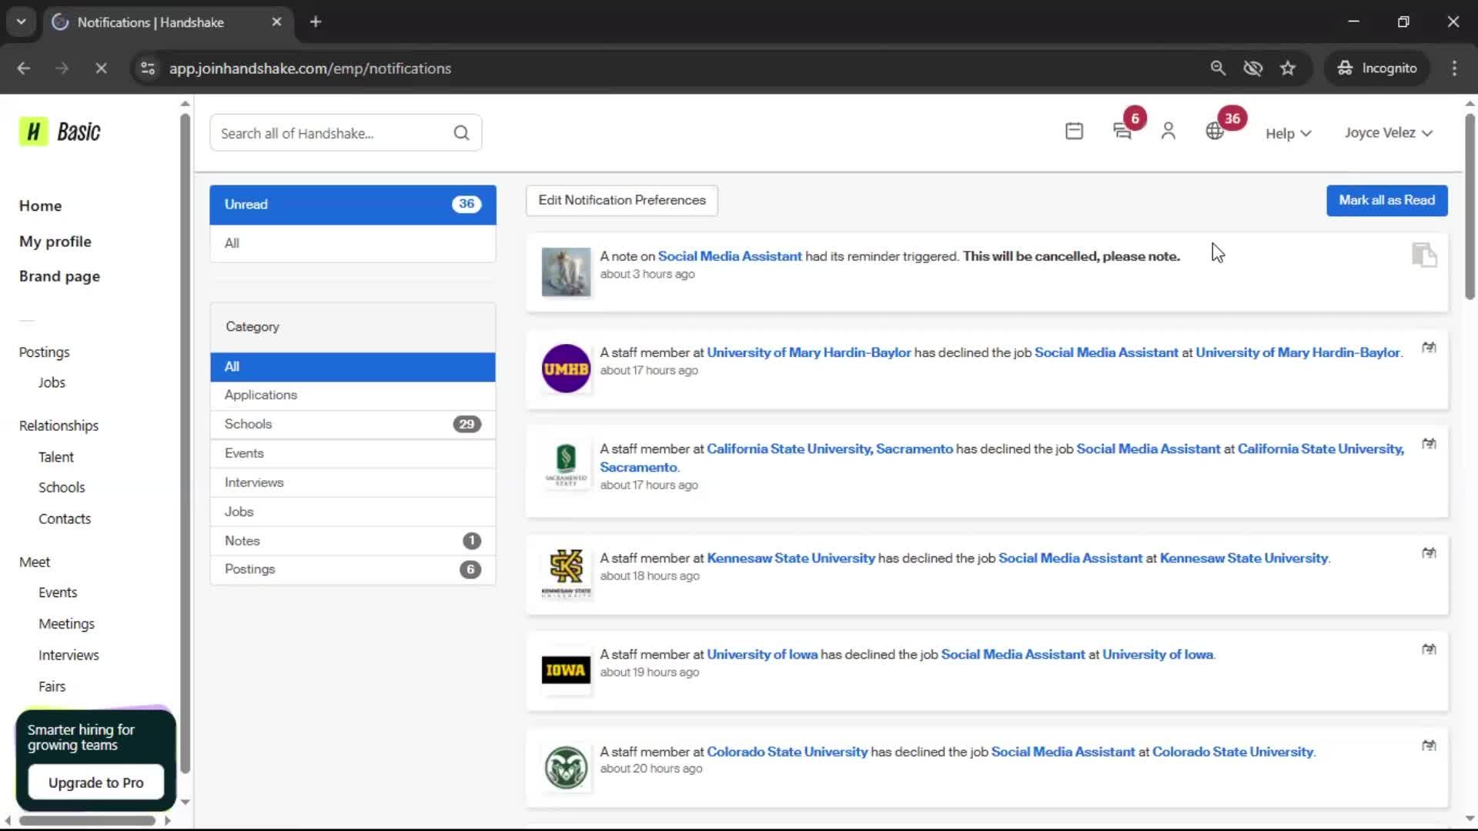Click the note icon on the Social Media Assistant reminder
The height and width of the screenshot is (831, 1478).
[1424, 255]
